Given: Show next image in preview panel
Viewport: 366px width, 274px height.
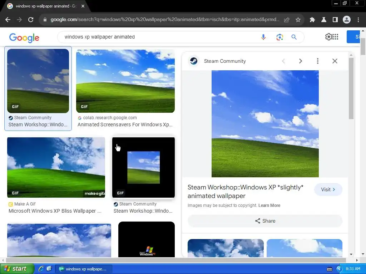Looking at the screenshot, I should pyautogui.click(x=301, y=61).
